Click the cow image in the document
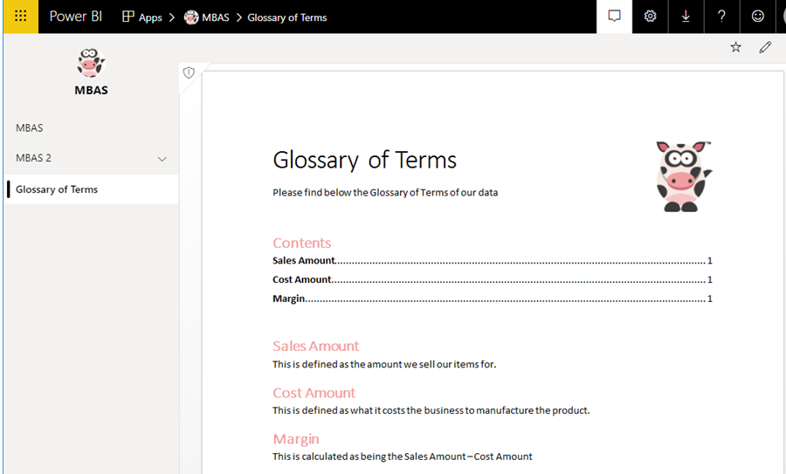 pyautogui.click(x=684, y=176)
